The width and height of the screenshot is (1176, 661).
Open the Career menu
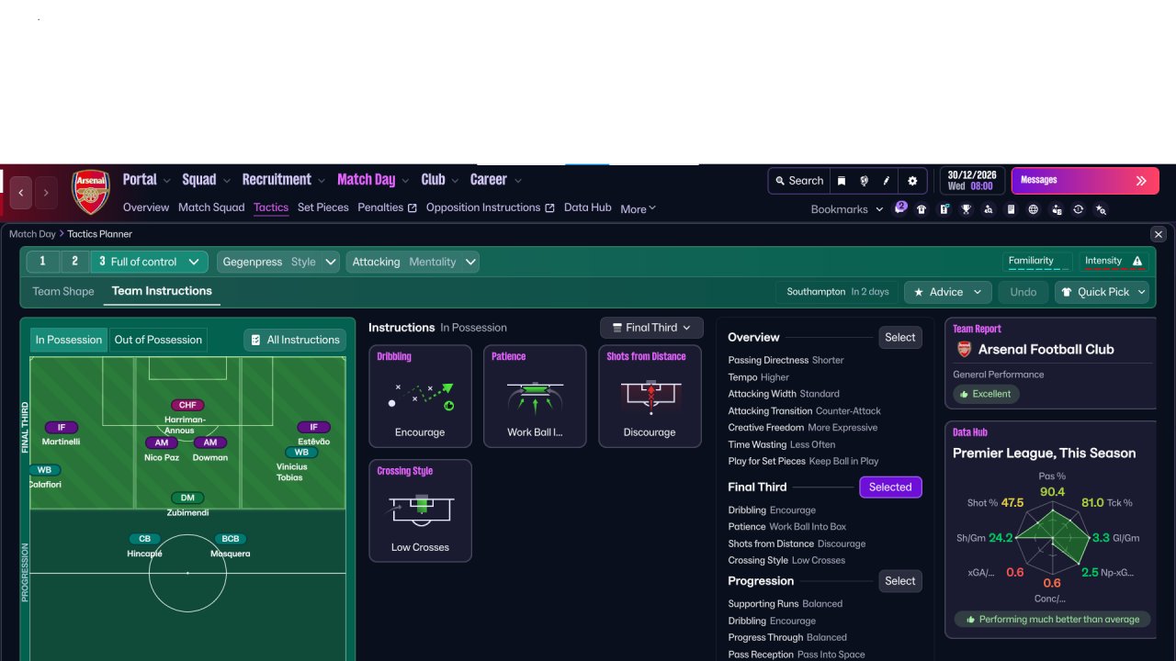[x=496, y=180]
